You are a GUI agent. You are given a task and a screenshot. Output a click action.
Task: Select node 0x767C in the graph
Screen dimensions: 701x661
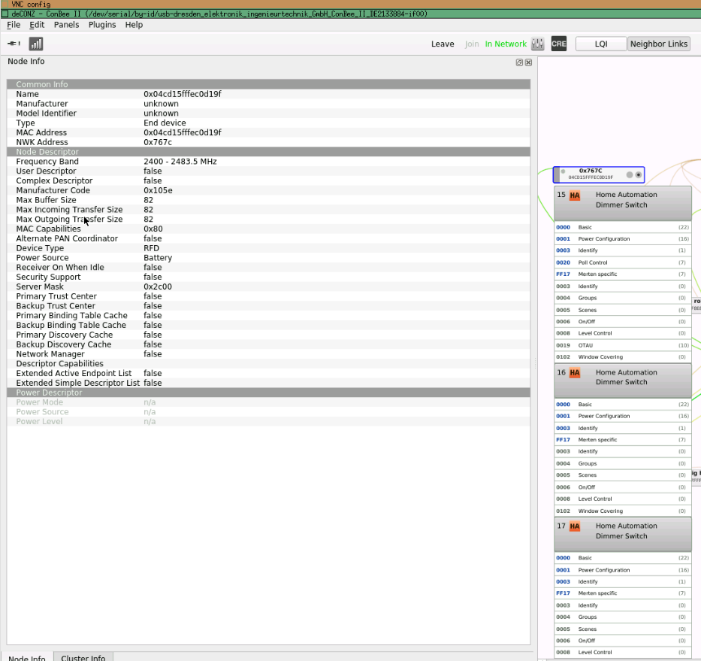(x=599, y=174)
